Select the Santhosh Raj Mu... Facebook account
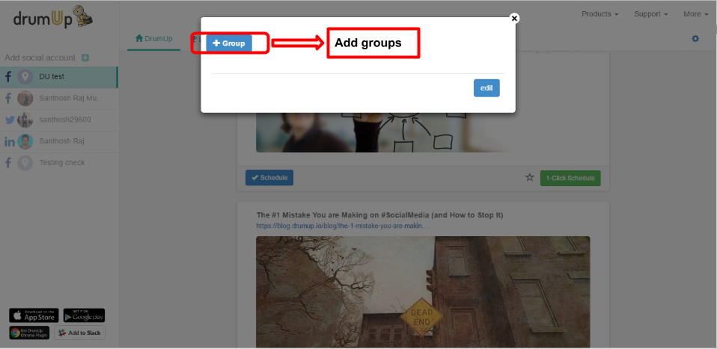Screen dimensions: 717x349 (59, 98)
